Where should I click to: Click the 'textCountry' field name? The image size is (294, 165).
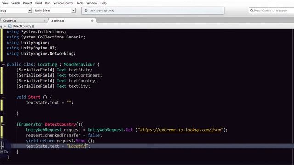82,81
